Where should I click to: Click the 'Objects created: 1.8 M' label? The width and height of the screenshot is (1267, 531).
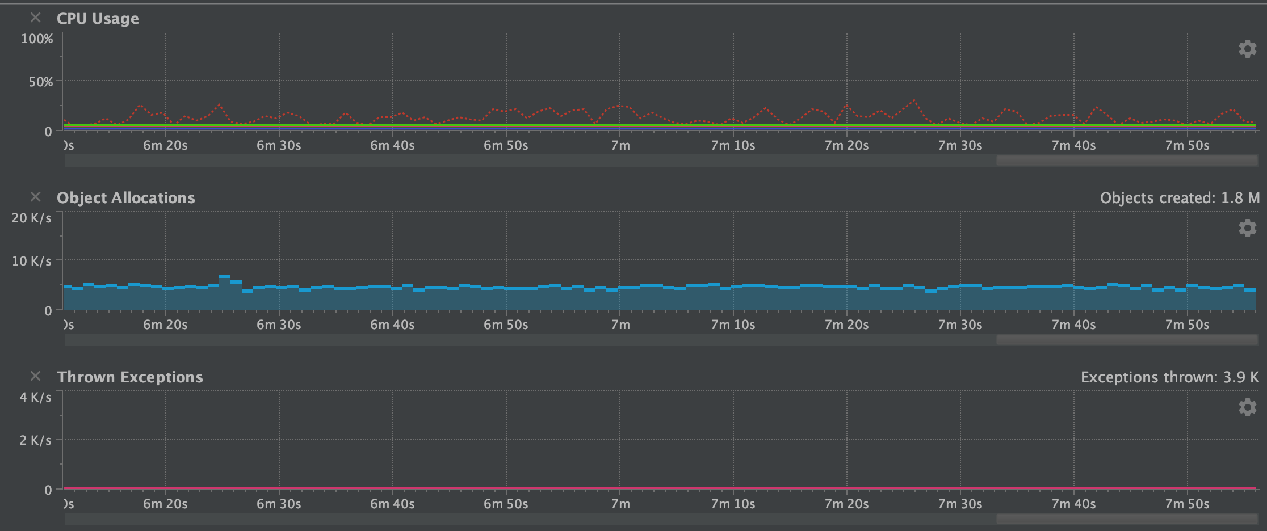(x=1180, y=198)
